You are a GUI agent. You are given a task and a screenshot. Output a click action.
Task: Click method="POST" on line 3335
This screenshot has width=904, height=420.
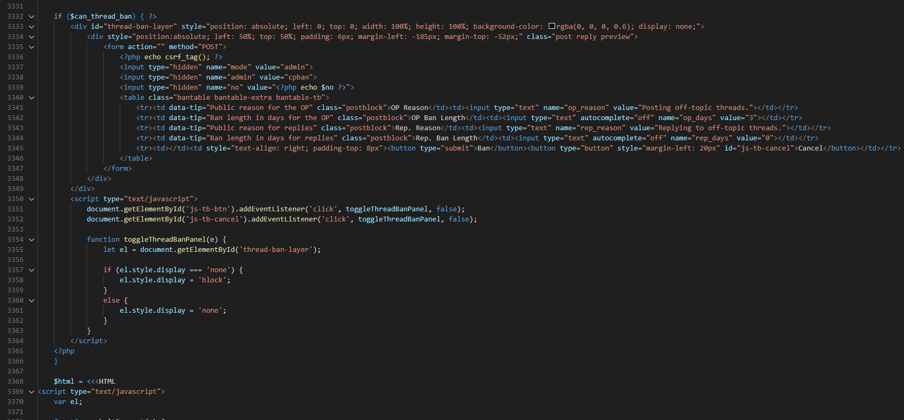point(196,47)
